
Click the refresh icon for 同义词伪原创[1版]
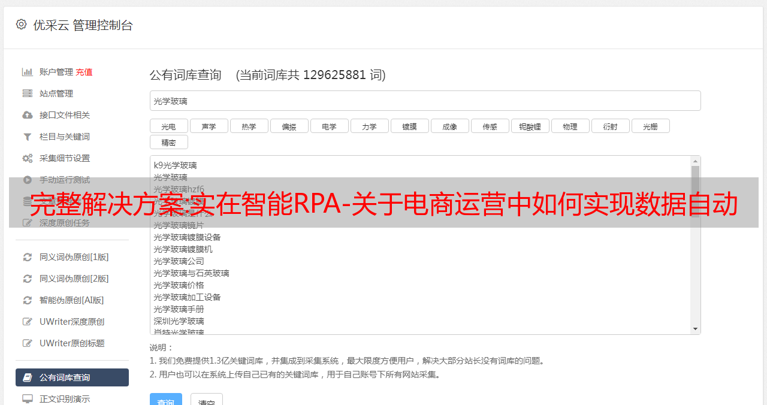(x=28, y=257)
